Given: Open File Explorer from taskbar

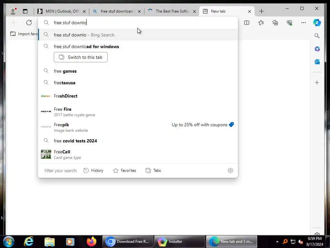Looking at the screenshot, I should point(50,242).
